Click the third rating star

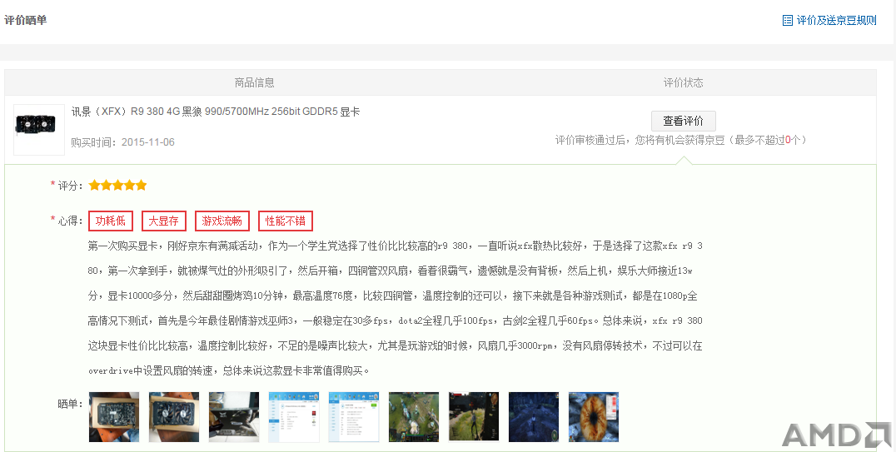pos(118,185)
